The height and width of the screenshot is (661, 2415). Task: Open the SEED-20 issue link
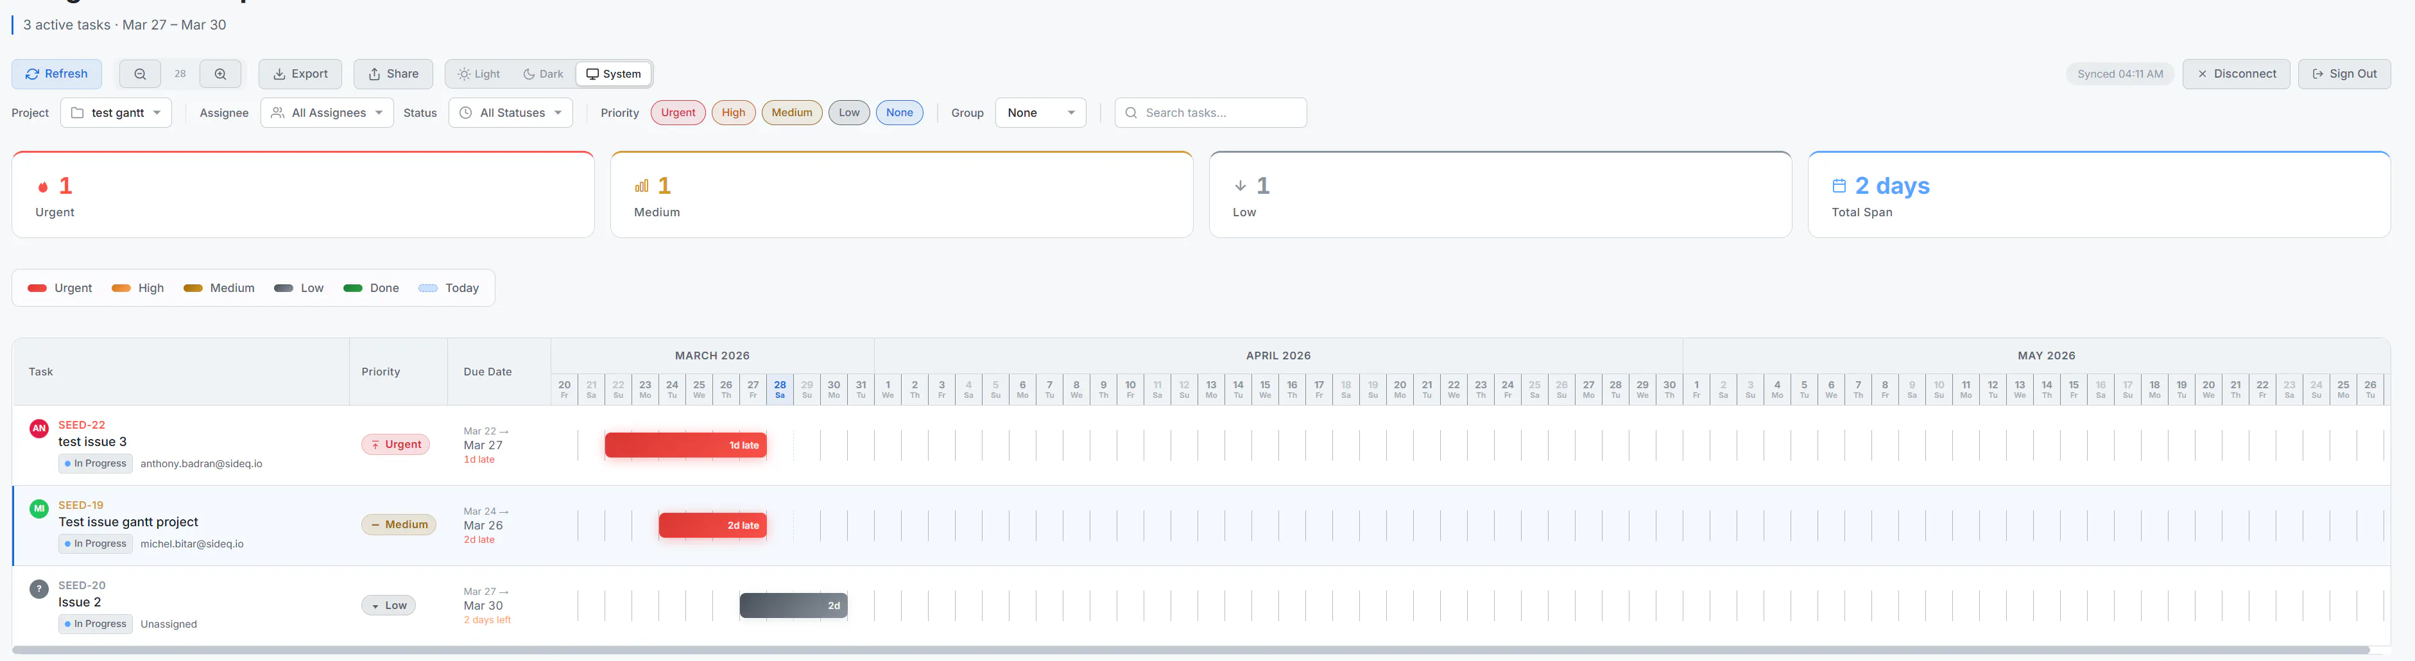[82, 585]
